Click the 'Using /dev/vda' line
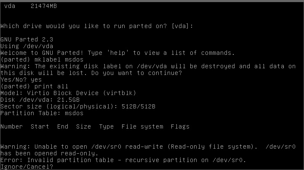The height and width of the screenshot is (170, 304). (27, 46)
